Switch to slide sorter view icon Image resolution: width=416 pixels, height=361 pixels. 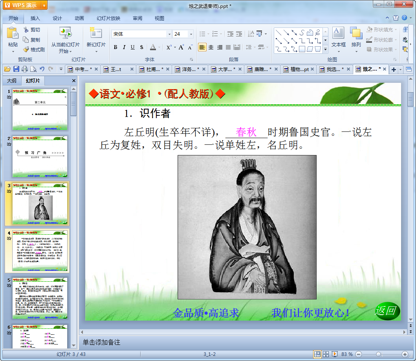326,354
